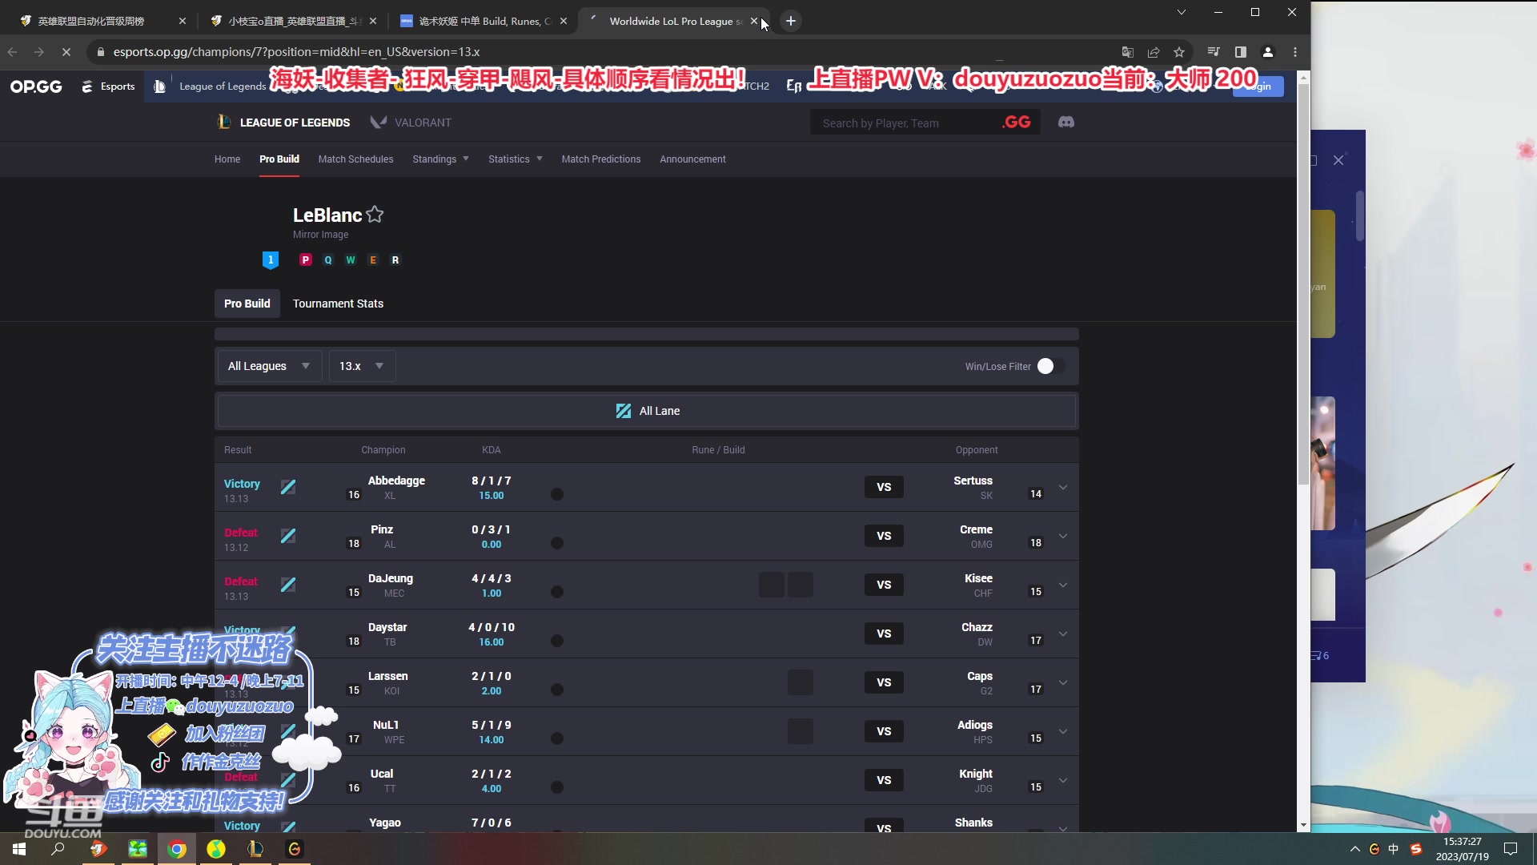Switch to the 诡术妖姬 Build, Runes tab
The width and height of the screenshot is (1537, 865).
(484, 21)
